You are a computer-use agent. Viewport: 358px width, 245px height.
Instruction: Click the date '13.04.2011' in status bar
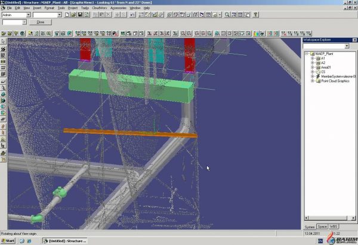pyautogui.click(x=312, y=234)
